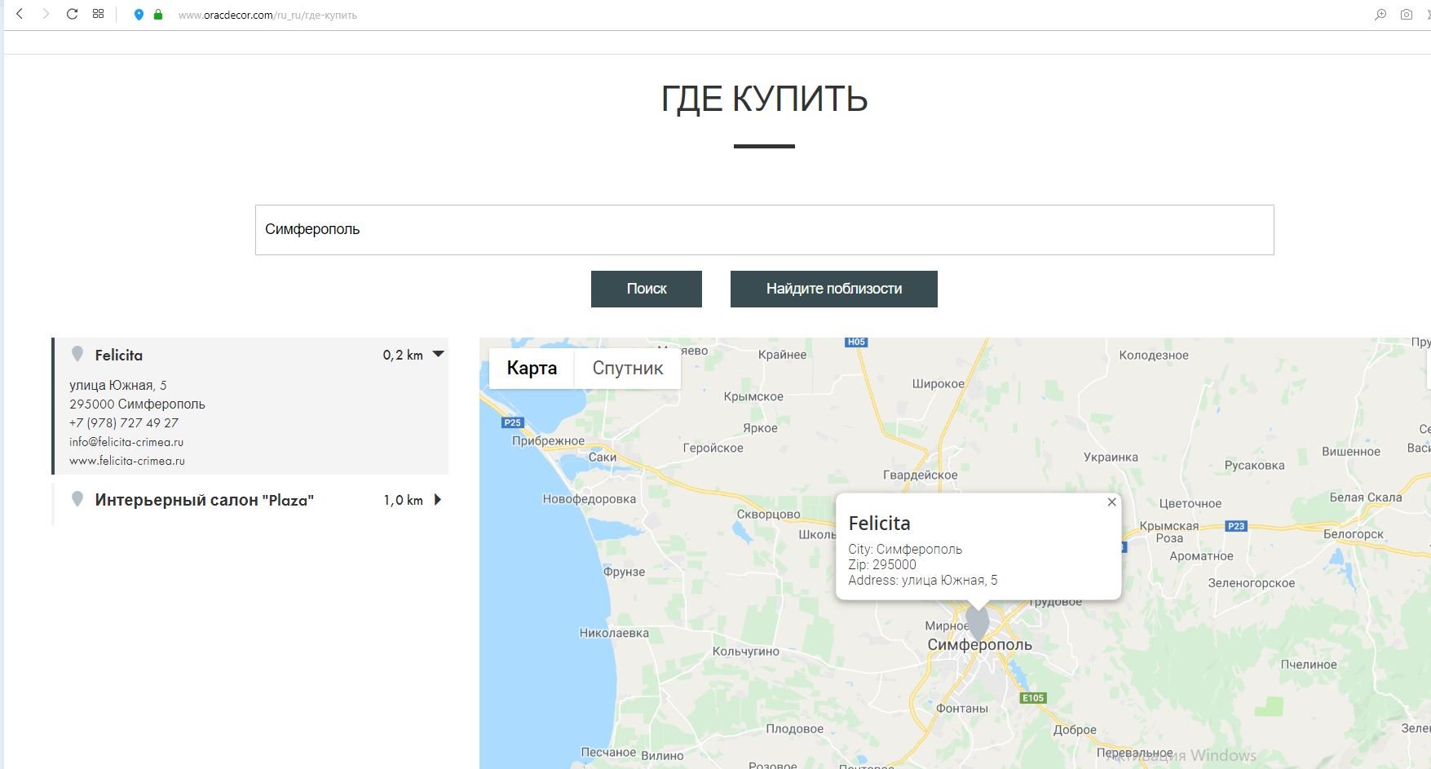This screenshot has width=1431, height=769.
Task: Click the pin icon next to Plaza salon
Action: coord(77,499)
